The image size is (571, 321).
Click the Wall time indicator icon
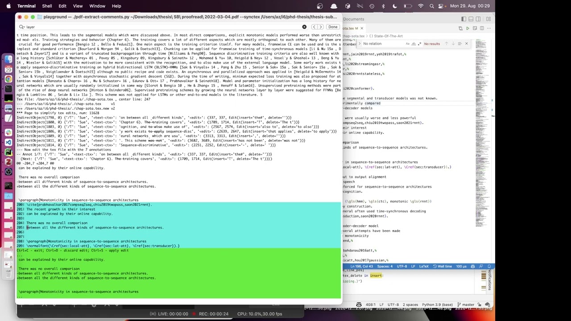(435, 267)
